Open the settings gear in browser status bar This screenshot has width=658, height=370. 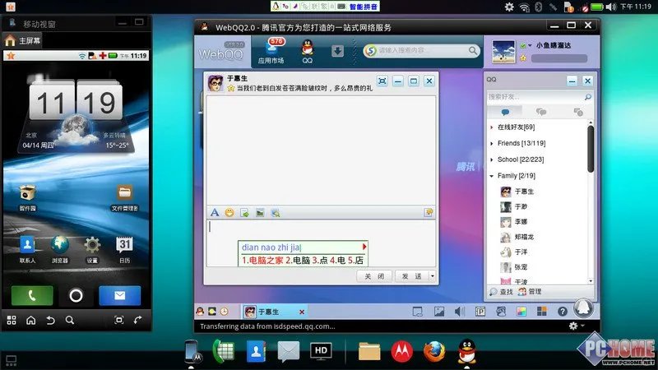[572, 326]
